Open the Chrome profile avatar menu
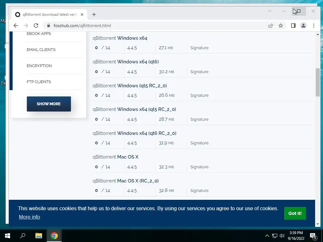 click(303, 26)
